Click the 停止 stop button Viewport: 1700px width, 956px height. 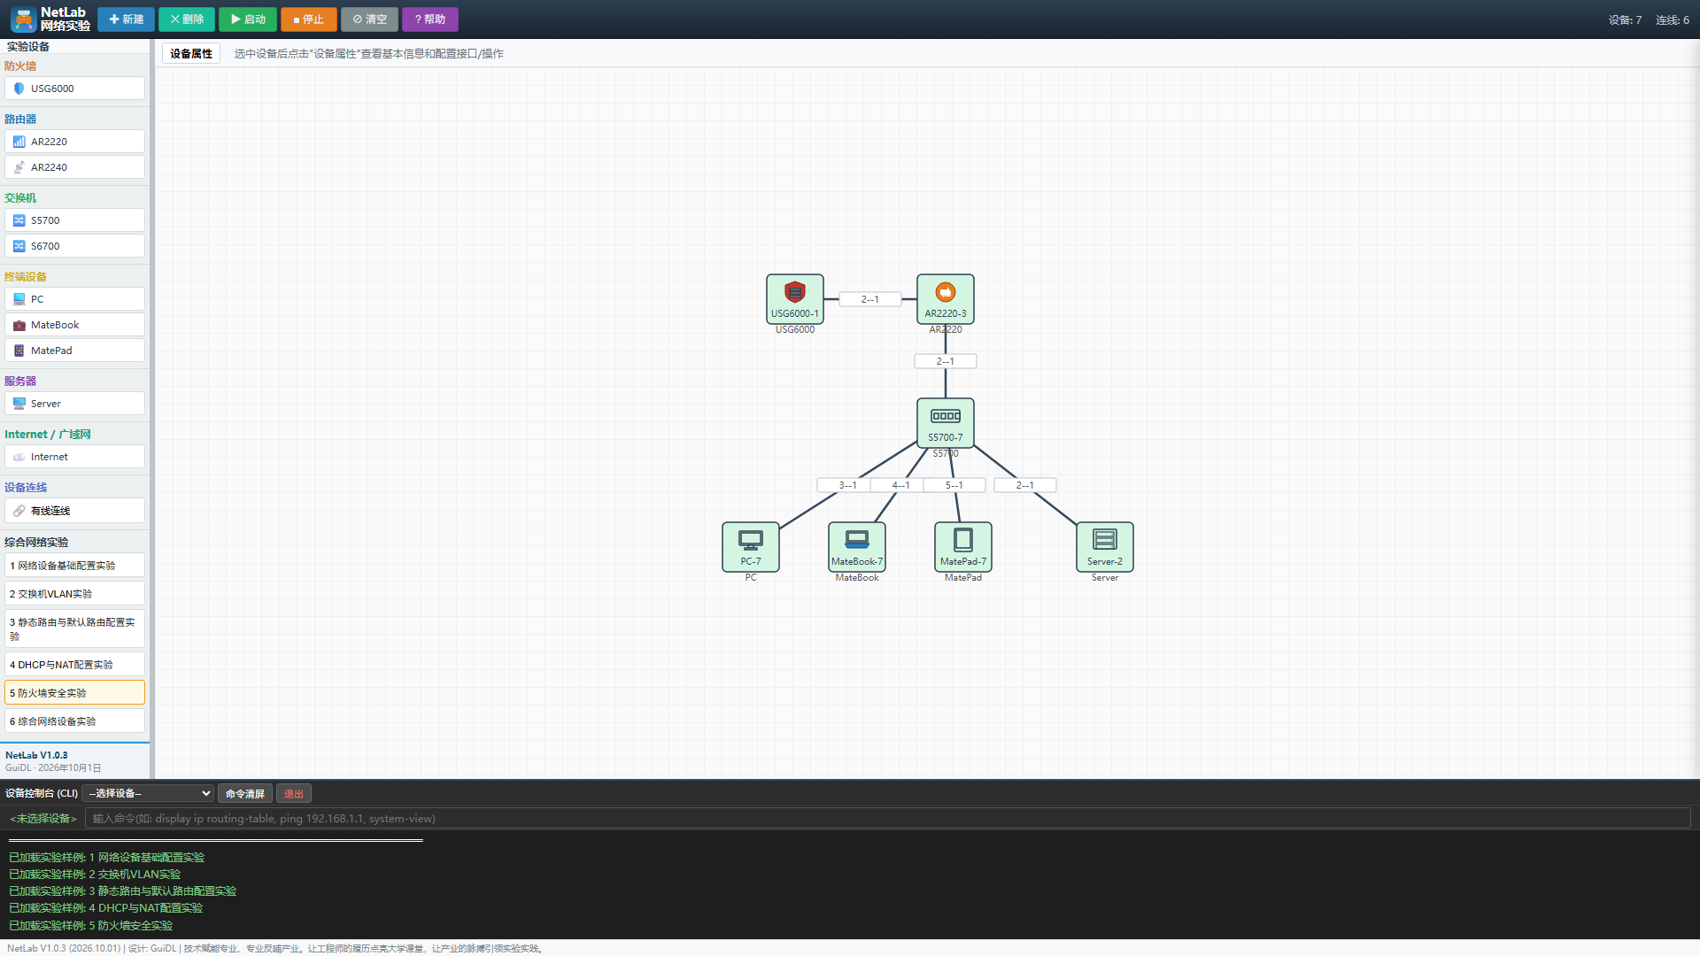click(309, 19)
